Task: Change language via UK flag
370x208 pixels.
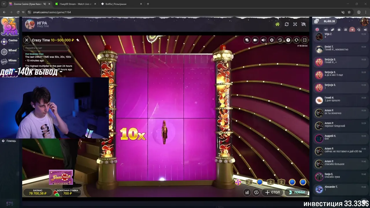Action: pyautogui.click(x=317, y=30)
